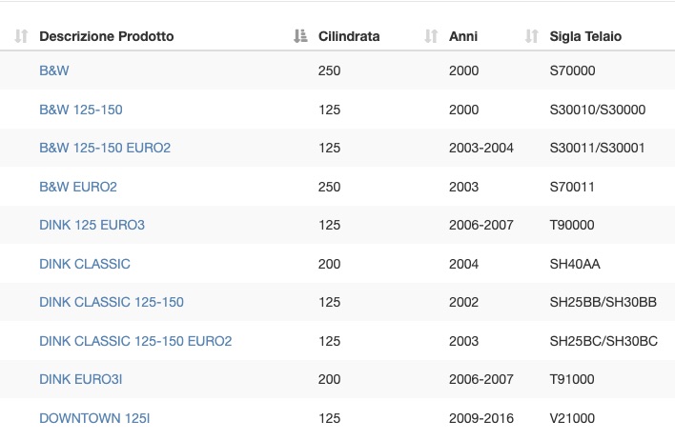Sort by the Descrizione Prodotto header
The height and width of the screenshot is (441, 675).
tap(107, 36)
